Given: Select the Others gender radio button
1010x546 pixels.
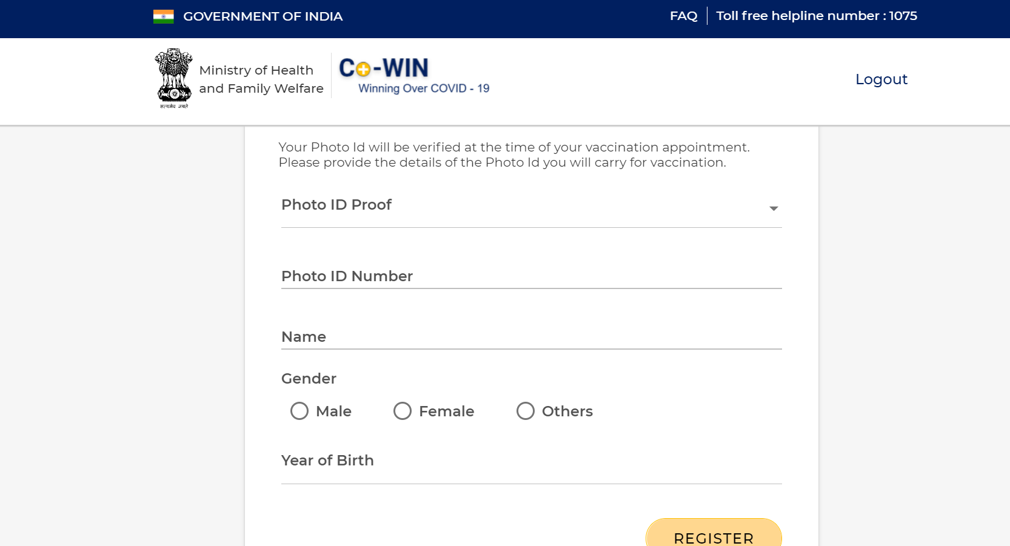Looking at the screenshot, I should (526, 411).
